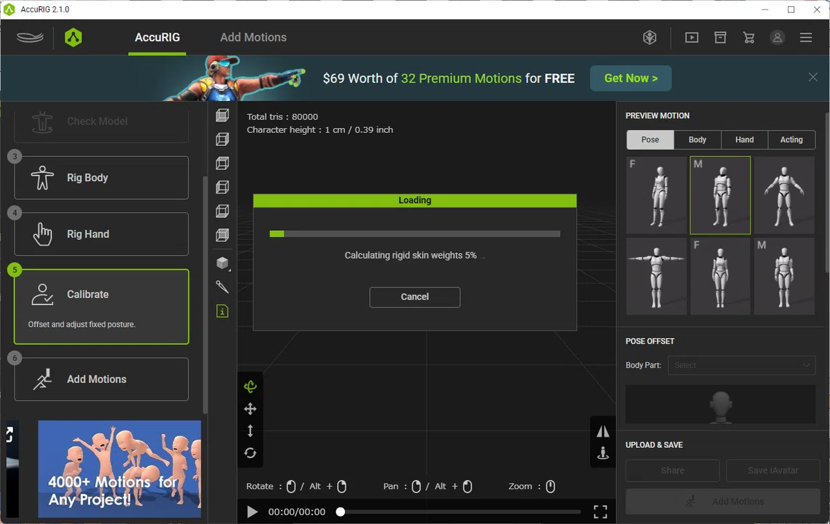This screenshot has width=830, height=524.
Task: Click the 00:00/00:00 timecode text
Action: click(297, 512)
